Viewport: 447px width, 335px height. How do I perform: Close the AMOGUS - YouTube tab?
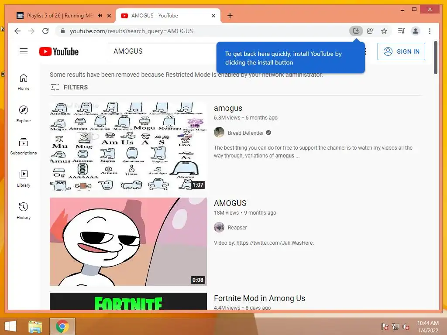click(x=213, y=16)
